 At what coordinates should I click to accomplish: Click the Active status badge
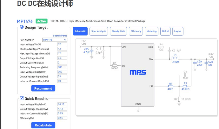42,21
